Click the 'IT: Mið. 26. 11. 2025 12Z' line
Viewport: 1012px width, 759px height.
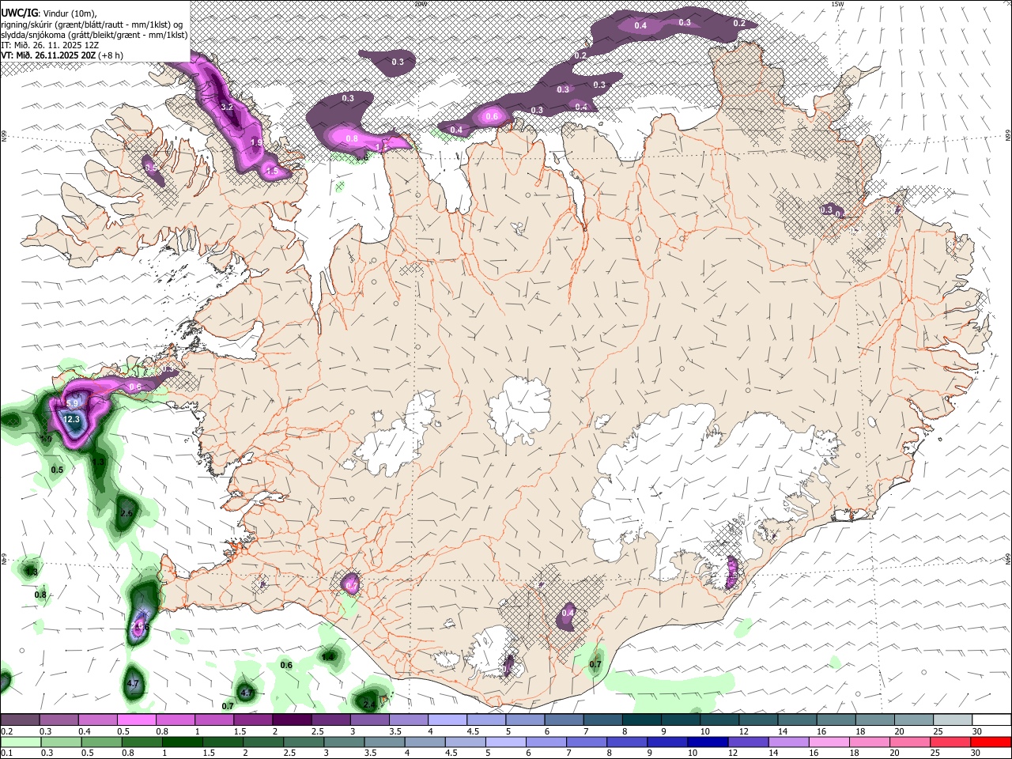click(x=50, y=45)
